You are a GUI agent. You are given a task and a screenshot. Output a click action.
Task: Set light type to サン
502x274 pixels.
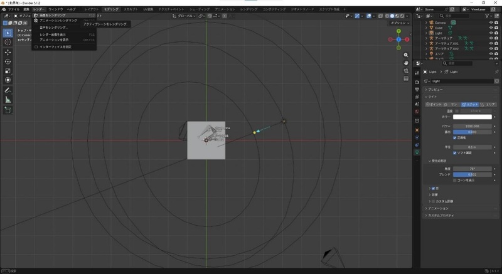pos(452,105)
